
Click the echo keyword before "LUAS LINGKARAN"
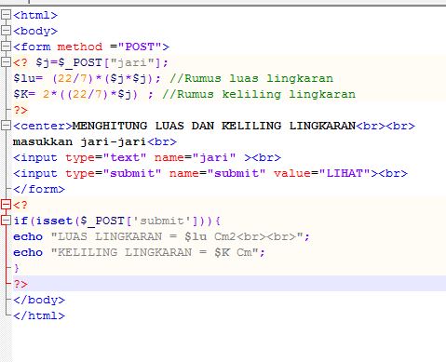tap(28, 236)
